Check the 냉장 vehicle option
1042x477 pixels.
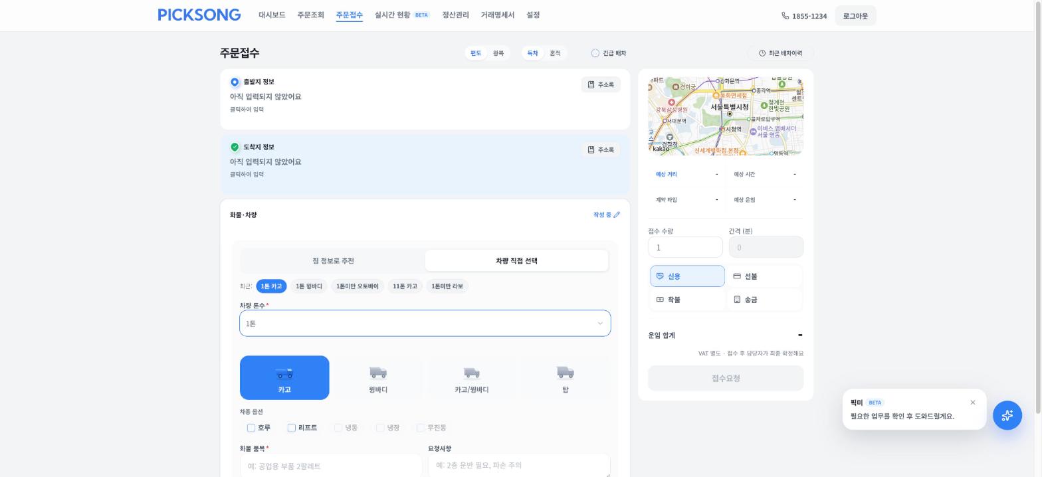coord(380,428)
